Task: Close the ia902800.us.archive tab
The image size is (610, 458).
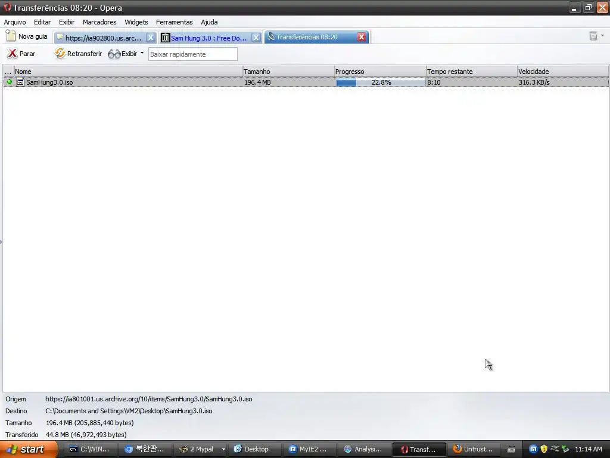Action: pos(151,38)
